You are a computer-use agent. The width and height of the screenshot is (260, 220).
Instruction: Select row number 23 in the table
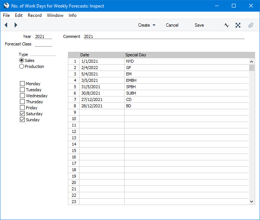(x=74, y=202)
